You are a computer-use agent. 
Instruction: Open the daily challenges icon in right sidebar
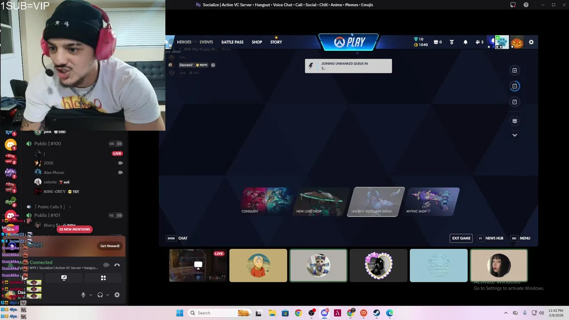[x=515, y=70]
